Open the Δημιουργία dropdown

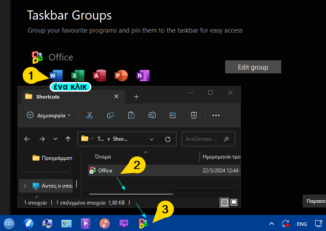click(x=49, y=115)
